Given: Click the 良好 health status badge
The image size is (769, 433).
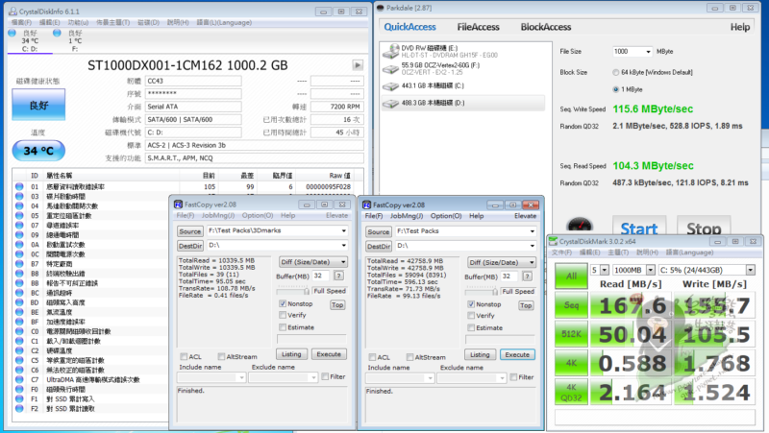Looking at the screenshot, I should point(36,106).
